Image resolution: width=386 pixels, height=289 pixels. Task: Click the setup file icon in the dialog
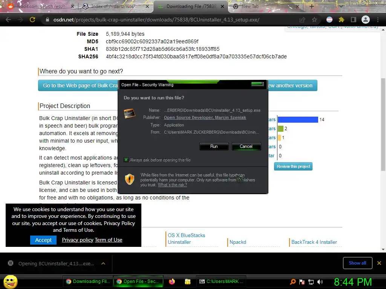130,114
